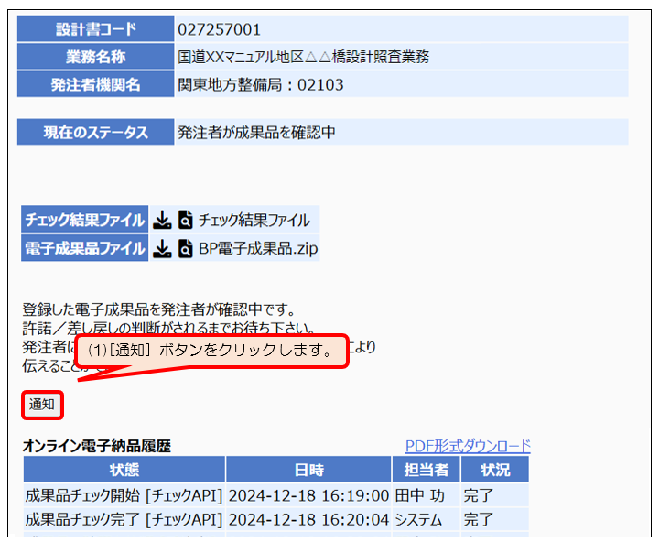Click the チェック結果ファイル file name text
This screenshot has height=542, width=659.
[254, 220]
